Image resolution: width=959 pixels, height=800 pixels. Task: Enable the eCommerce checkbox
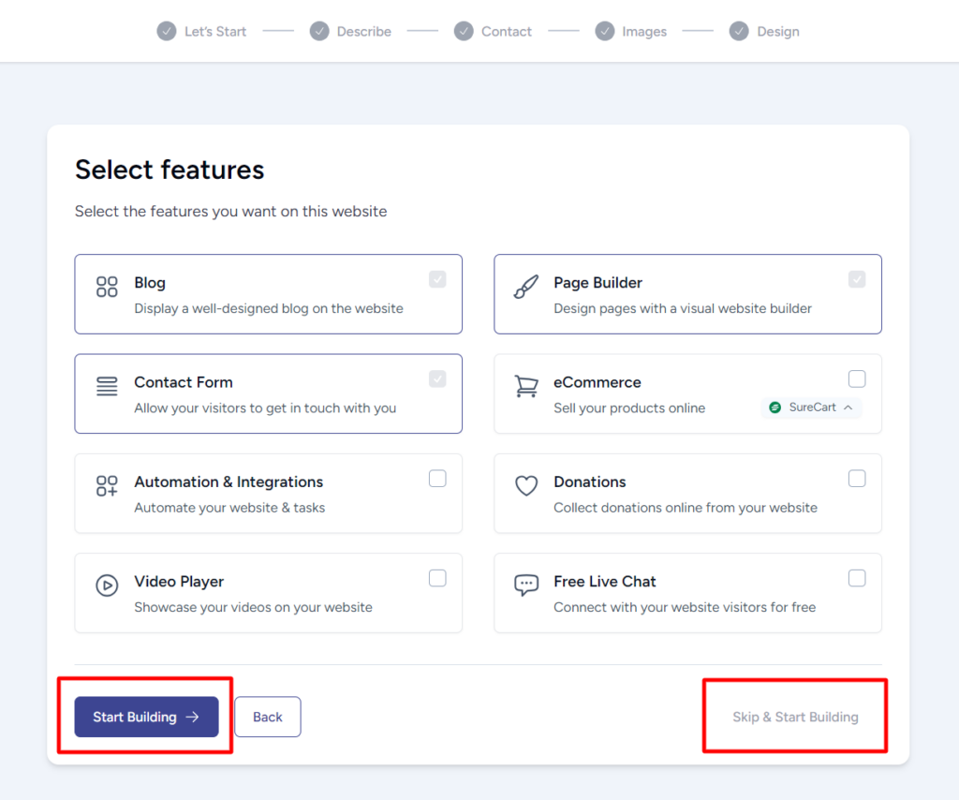click(857, 378)
